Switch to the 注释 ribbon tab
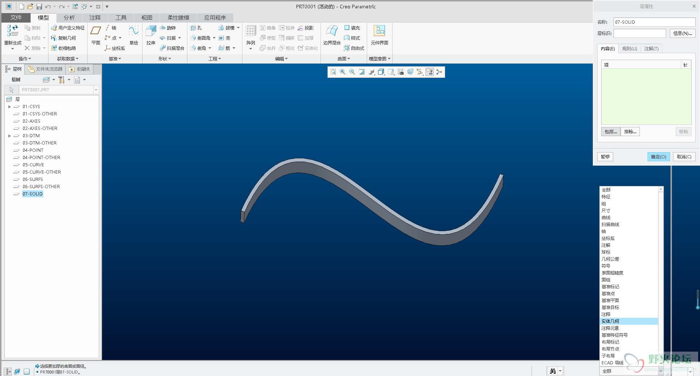The width and height of the screenshot is (700, 376). pyautogui.click(x=95, y=17)
